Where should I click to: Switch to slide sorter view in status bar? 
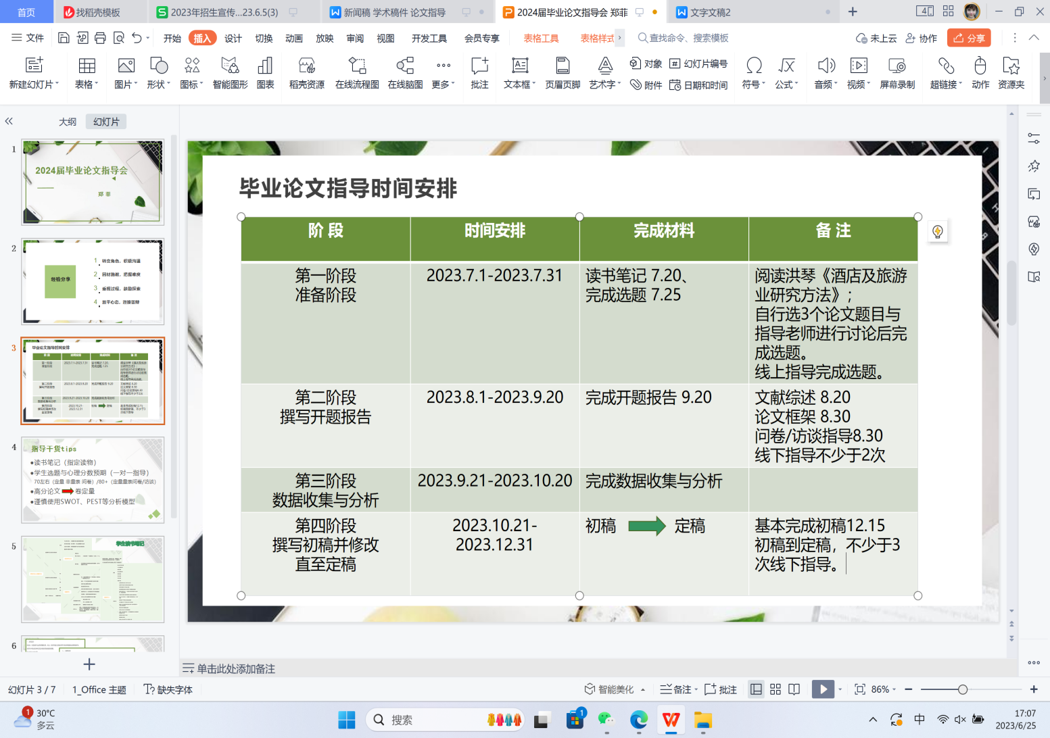point(775,689)
